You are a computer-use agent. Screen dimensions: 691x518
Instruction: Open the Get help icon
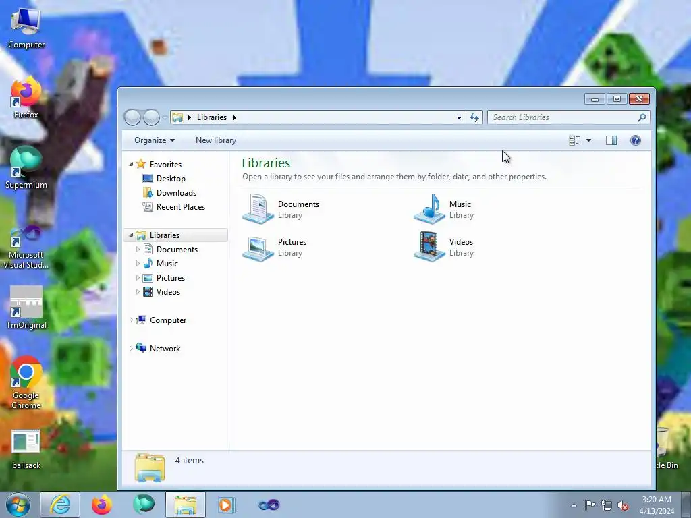click(635, 140)
